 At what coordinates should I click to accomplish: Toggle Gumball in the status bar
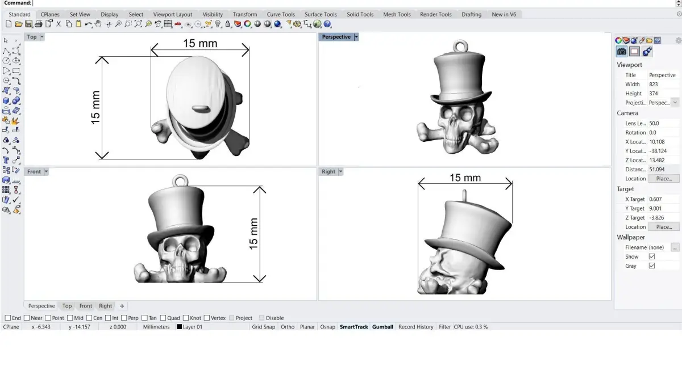point(382,327)
